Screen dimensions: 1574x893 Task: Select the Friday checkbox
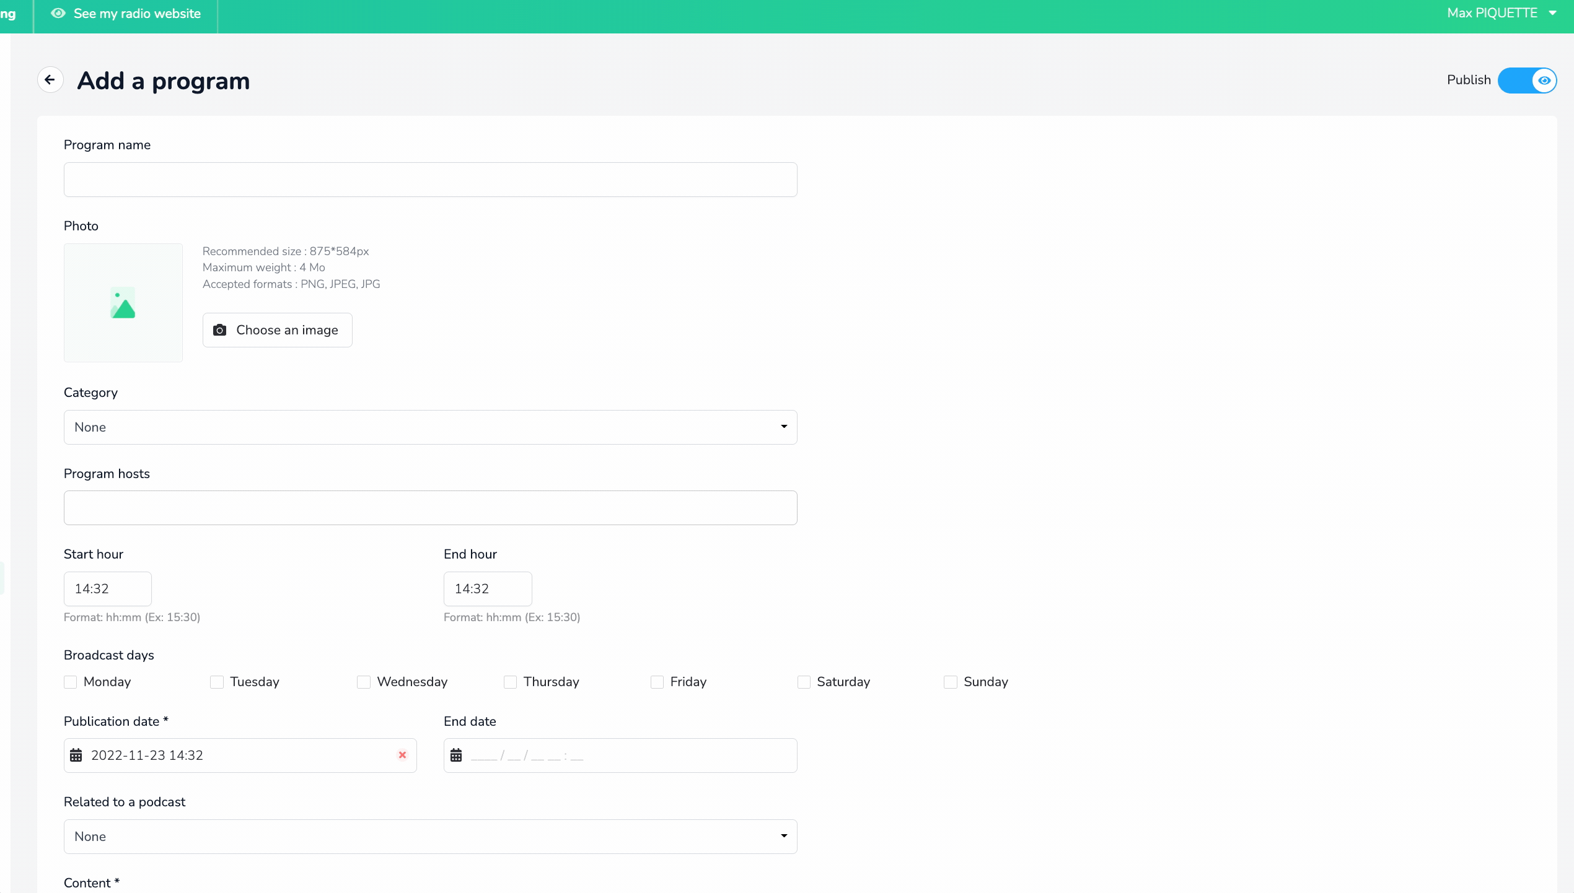(x=657, y=682)
